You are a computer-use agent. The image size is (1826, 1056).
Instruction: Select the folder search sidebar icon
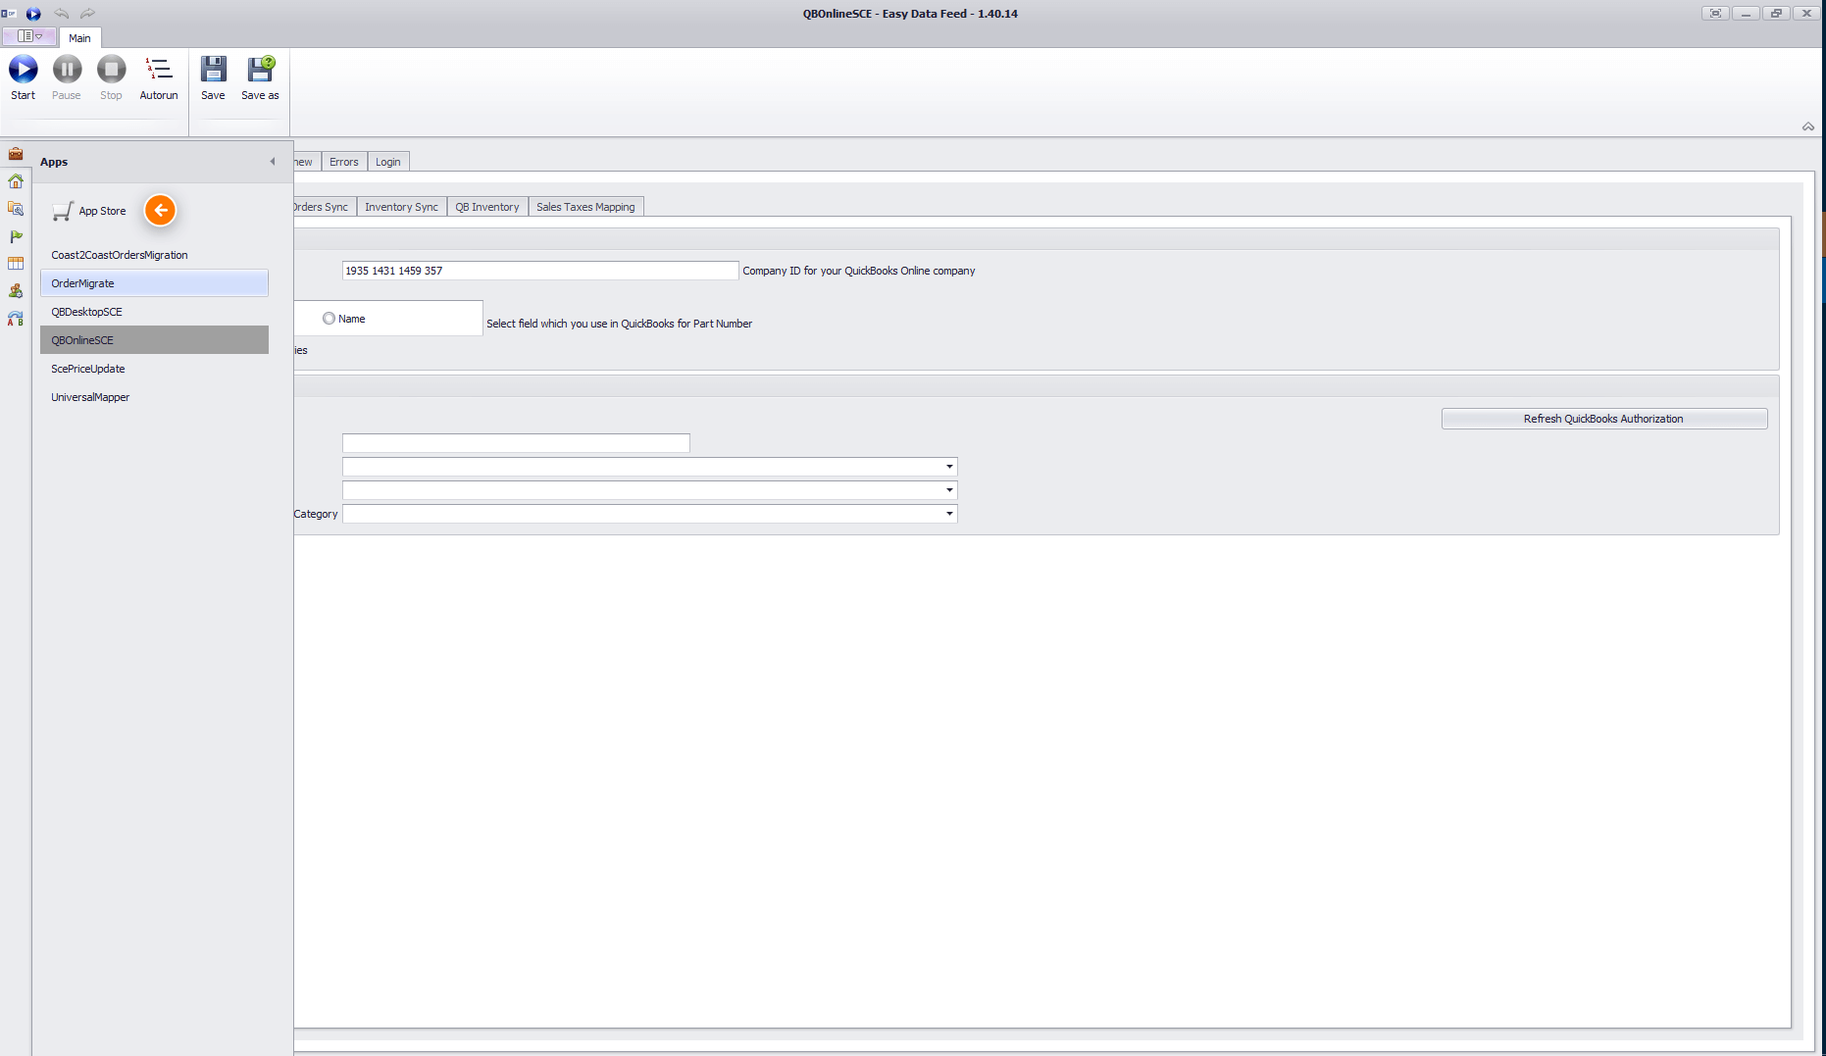tap(16, 208)
